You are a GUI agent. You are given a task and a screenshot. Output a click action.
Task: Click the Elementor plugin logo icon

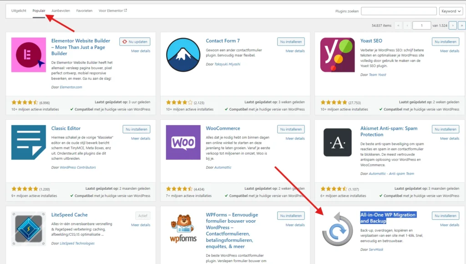pos(28,55)
